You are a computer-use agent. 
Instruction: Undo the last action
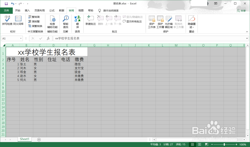coord(12,3)
